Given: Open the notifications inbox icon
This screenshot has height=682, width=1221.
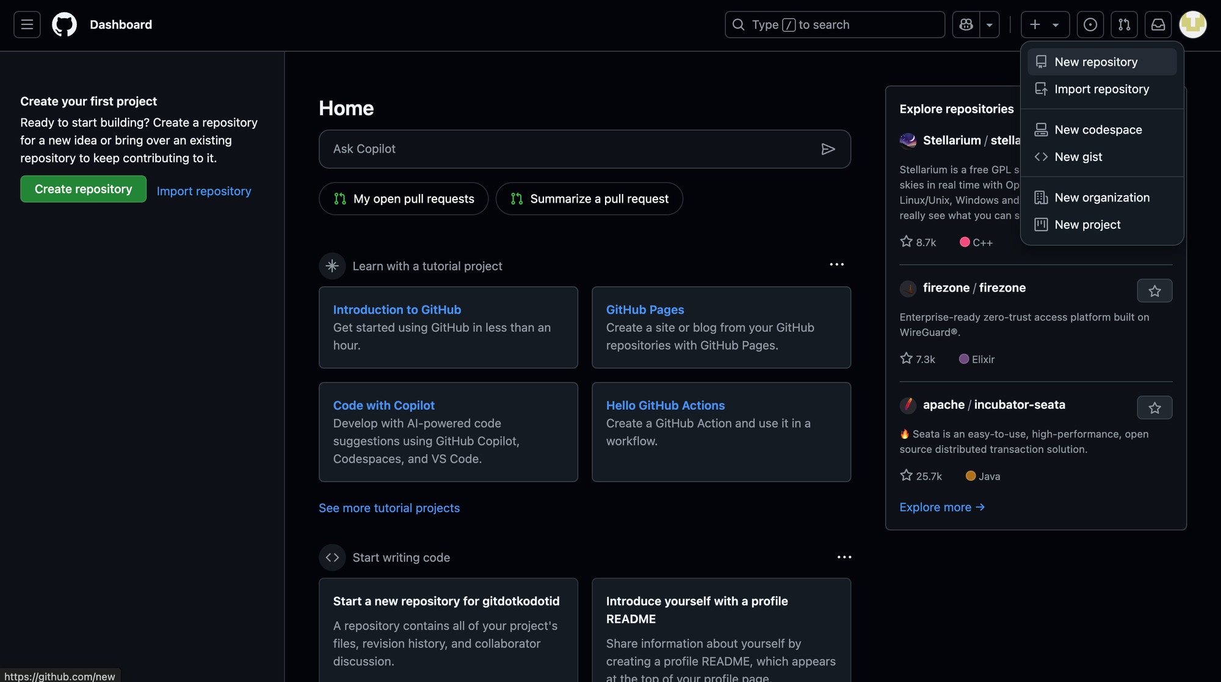Looking at the screenshot, I should 1158,24.
